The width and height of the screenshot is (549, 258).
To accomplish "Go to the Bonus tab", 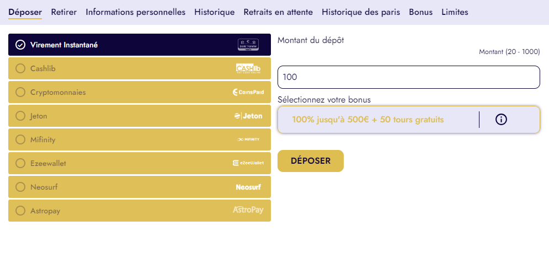I will coord(420,12).
